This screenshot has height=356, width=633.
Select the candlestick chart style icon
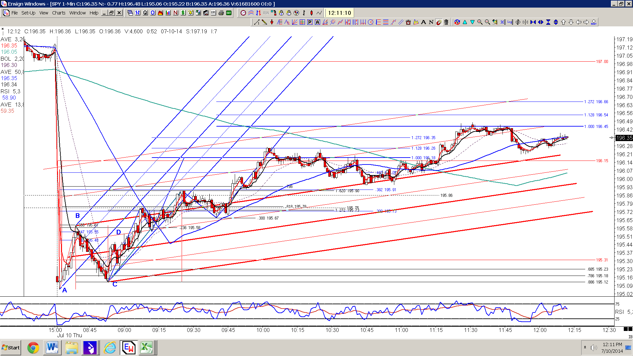tap(312, 13)
